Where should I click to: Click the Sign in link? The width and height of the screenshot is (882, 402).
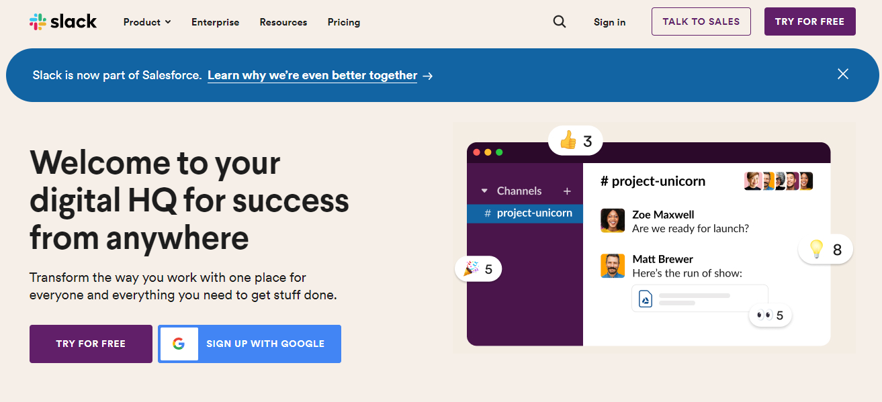click(x=609, y=22)
